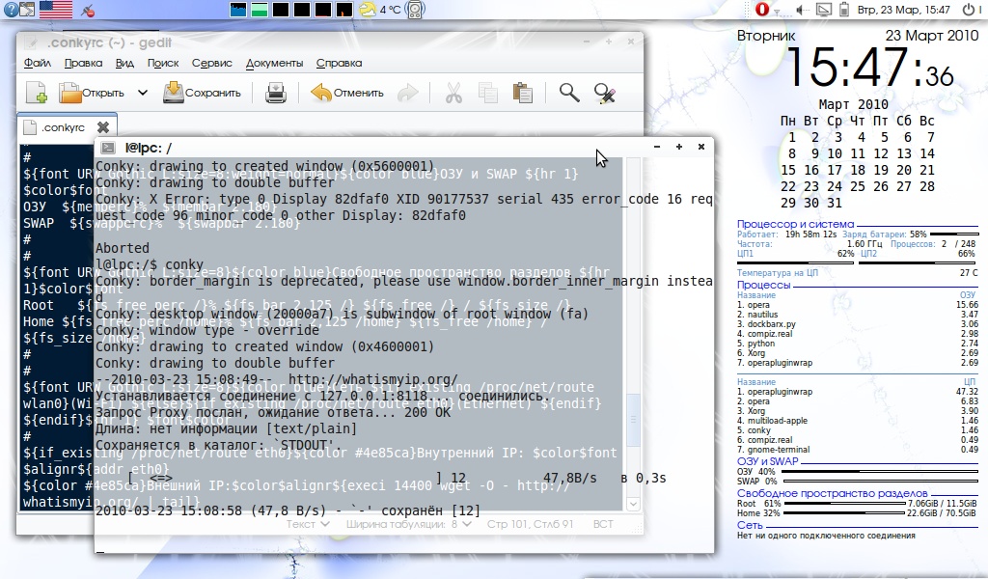Click the battery tray icon
This screenshot has width=988, height=579.
pos(844,10)
